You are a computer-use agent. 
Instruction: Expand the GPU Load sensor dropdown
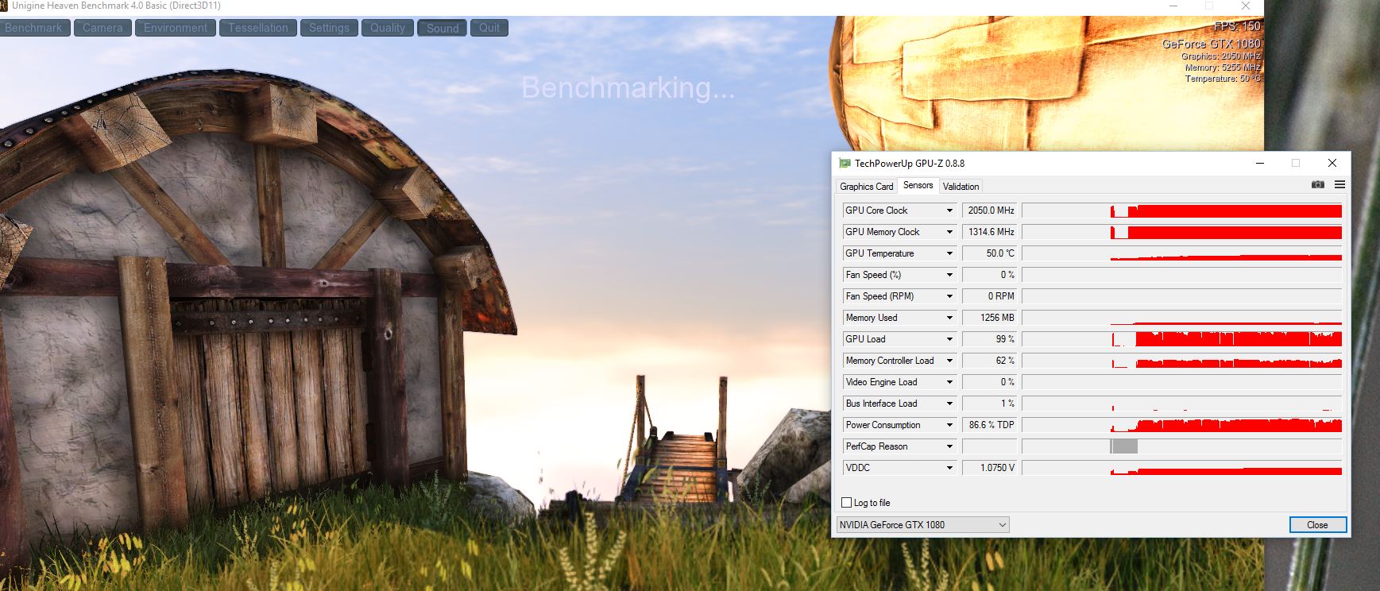click(x=949, y=339)
